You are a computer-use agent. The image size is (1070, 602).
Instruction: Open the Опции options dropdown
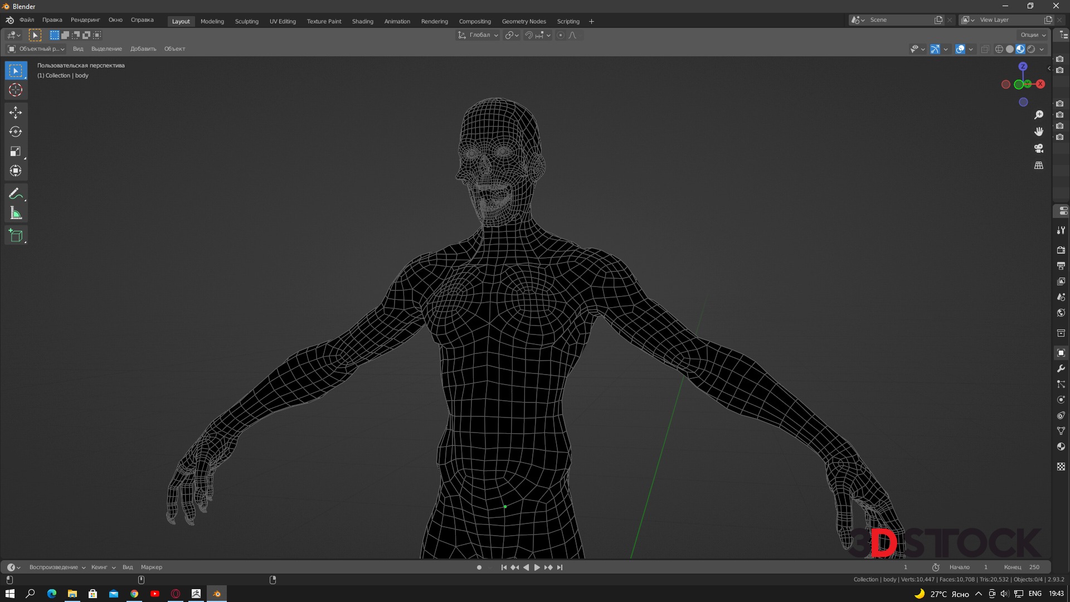(x=1033, y=35)
